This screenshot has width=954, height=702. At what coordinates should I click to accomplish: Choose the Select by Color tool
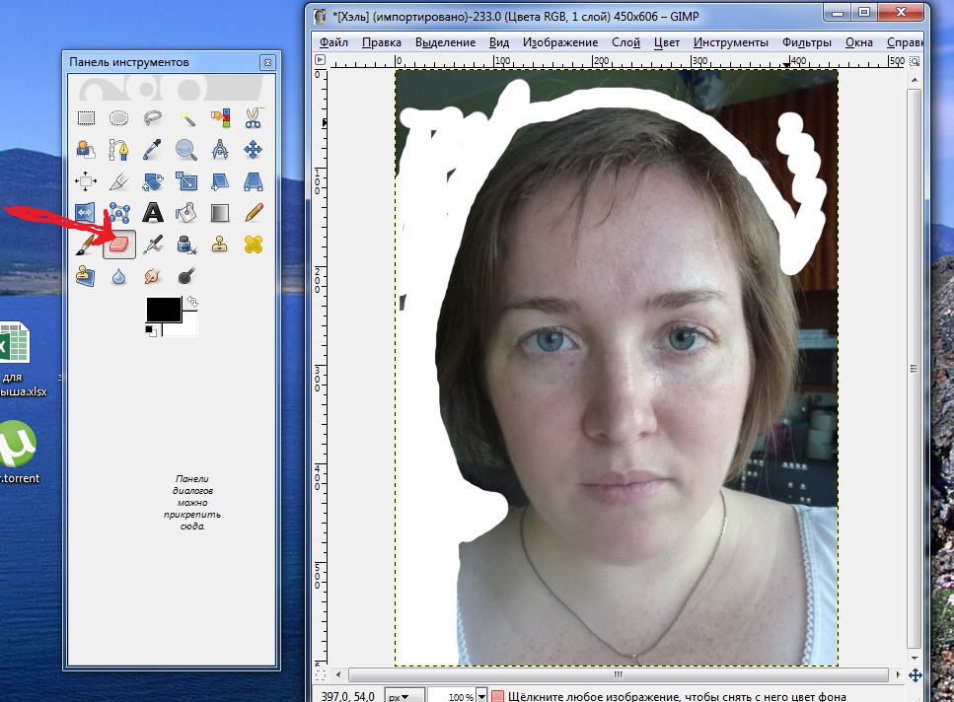pyautogui.click(x=220, y=117)
